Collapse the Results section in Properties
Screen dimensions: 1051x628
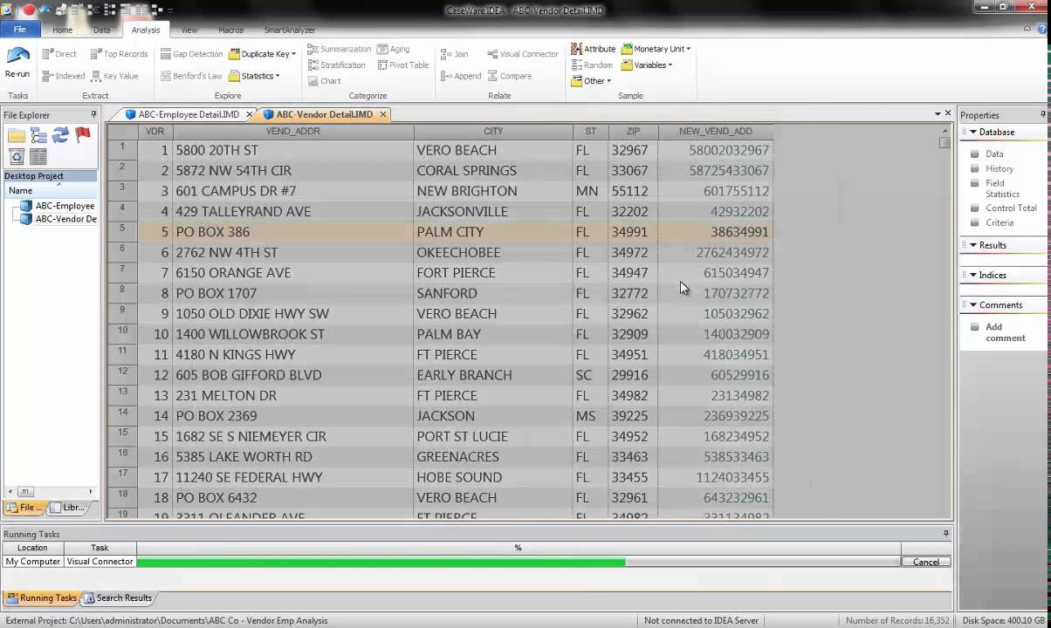(973, 245)
